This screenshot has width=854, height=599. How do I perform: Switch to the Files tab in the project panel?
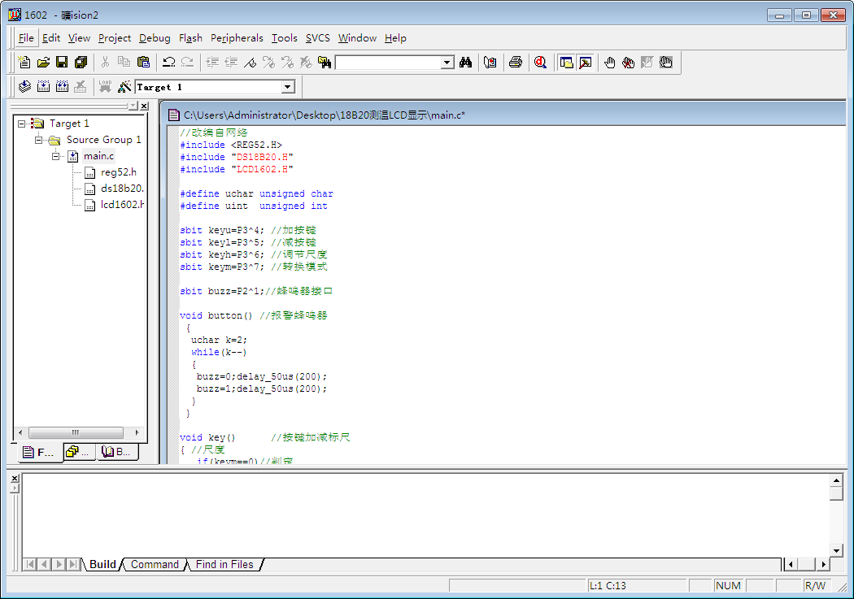click(x=39, y=452)
